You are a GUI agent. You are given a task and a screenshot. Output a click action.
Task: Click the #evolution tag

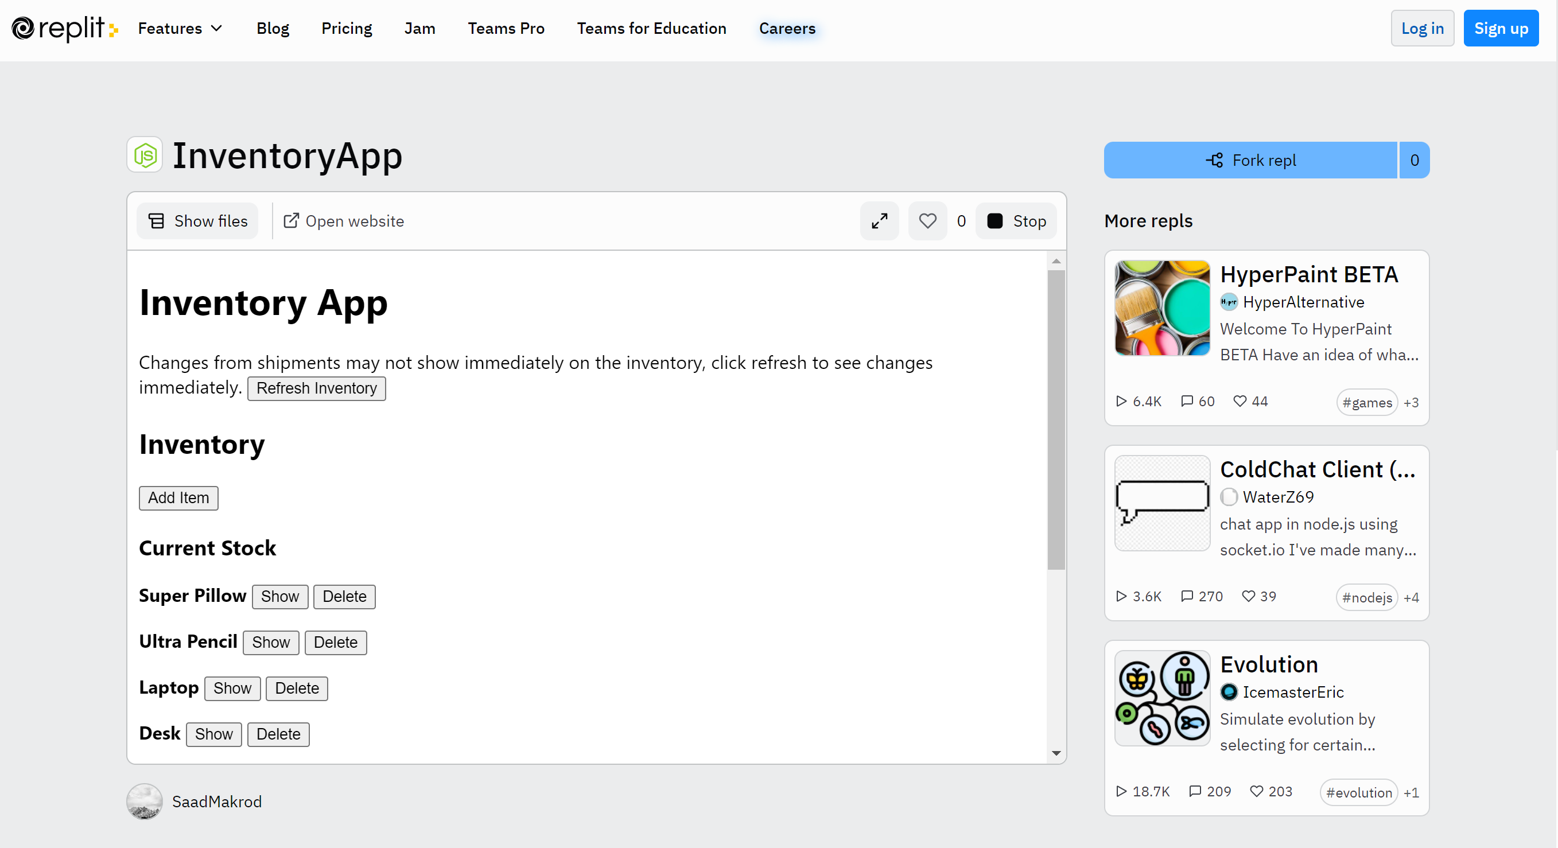(1358, 792)
